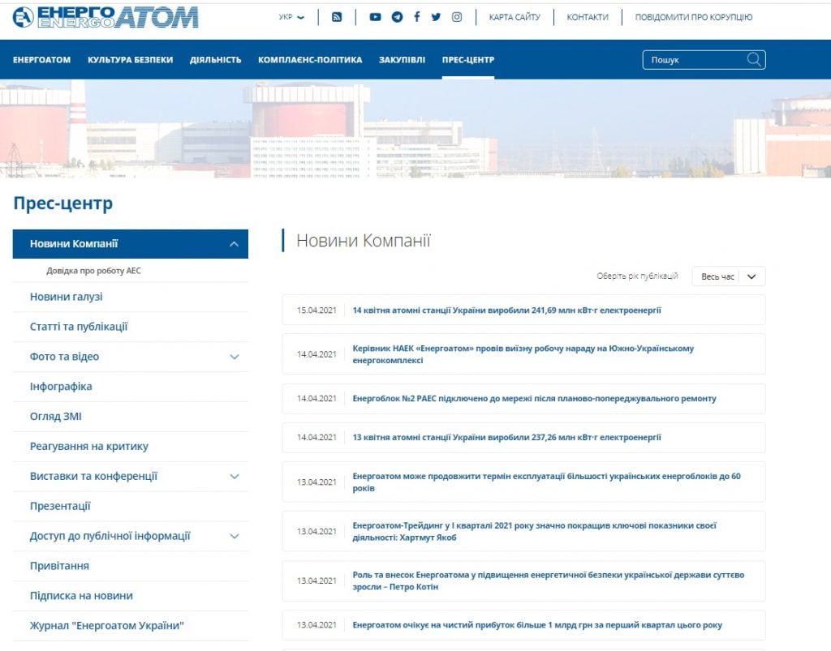Screen dimensions: 831x651
Task: Open the ДІЯЛЬНІСТЬ menu item
Action: [216, 60]
